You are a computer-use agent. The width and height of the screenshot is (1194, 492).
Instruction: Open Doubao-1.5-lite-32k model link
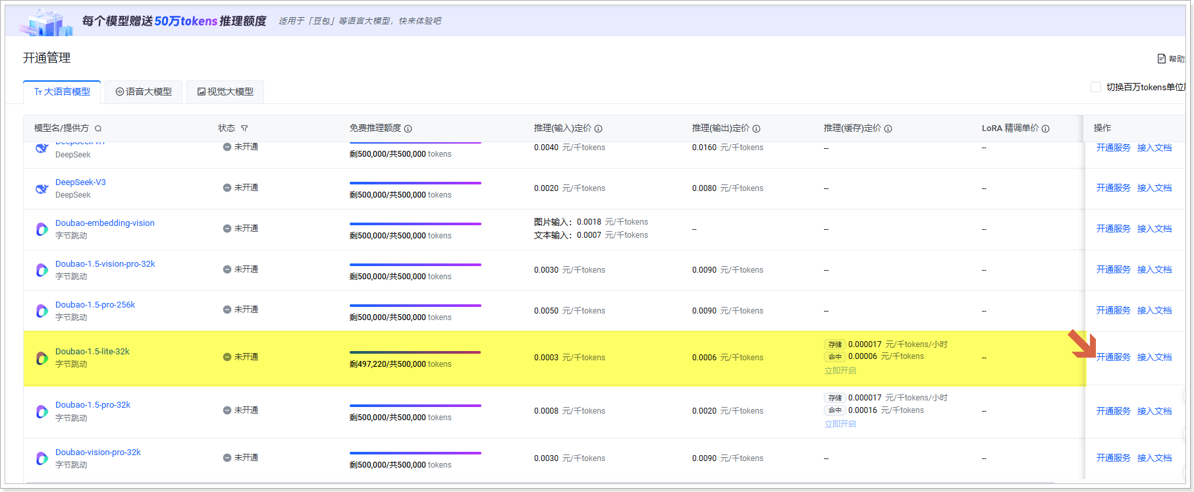92,352
